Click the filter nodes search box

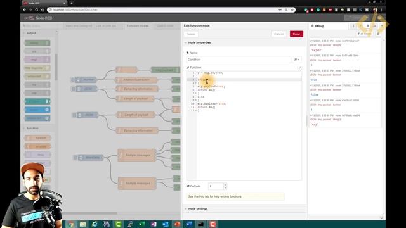pyautogui.click(x=39, y=26)
